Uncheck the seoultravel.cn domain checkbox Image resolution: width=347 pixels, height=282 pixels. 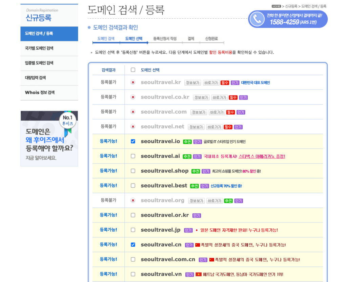tap(133, 245)
